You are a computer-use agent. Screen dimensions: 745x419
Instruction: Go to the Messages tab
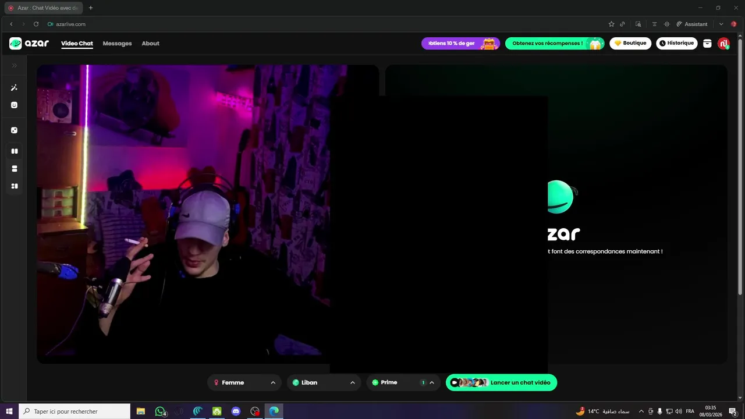coord(117,44)
